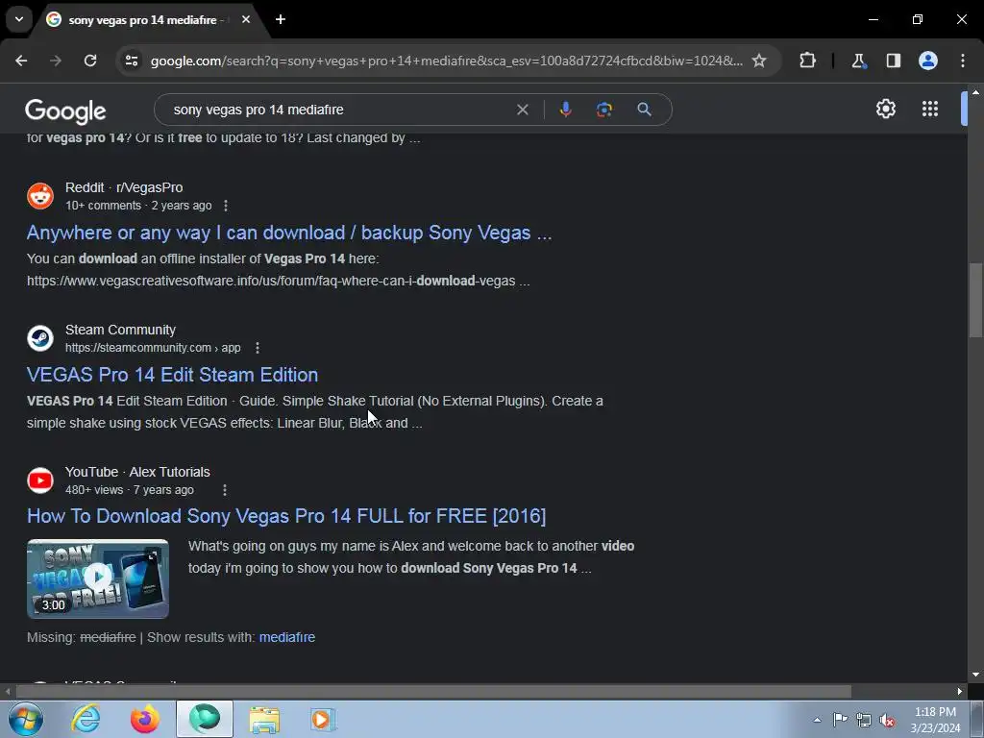This screenshot has width=984, height=738.
Task: Click the muted volume tray icon
Action: click(887, 721)
